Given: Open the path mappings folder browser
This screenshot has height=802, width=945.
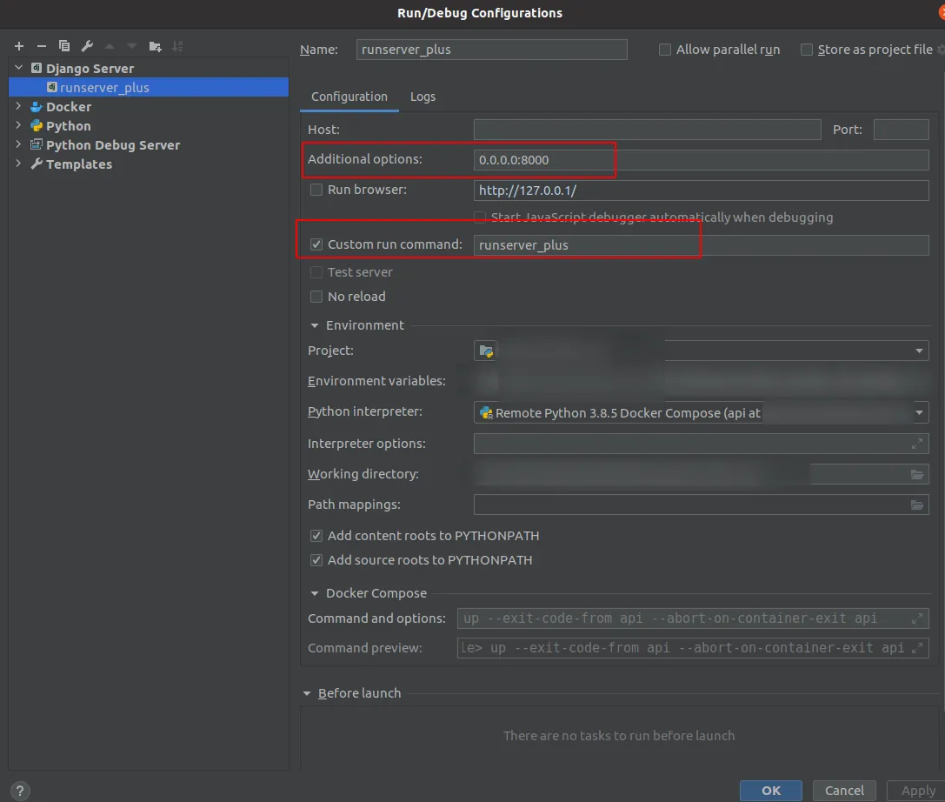Looking at the screenshot, I should tap(916, 505).
